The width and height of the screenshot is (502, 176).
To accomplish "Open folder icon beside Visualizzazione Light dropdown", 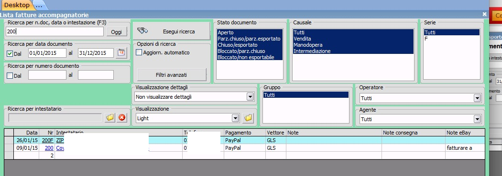I will (x=248, y=118).
